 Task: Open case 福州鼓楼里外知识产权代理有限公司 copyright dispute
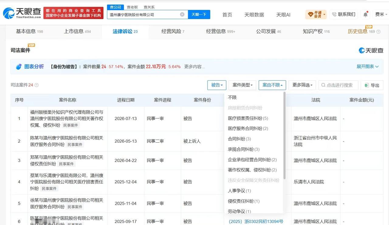67,118
